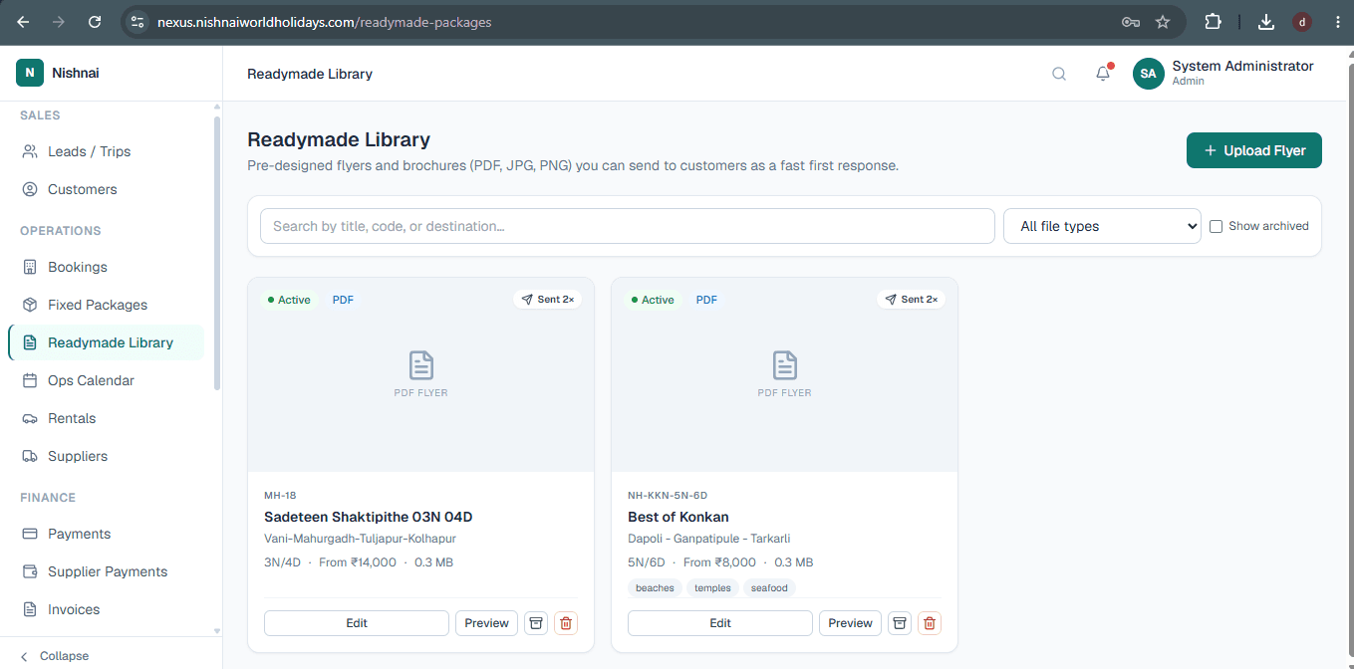Go to Supplier Payments

tap(106, 571)
